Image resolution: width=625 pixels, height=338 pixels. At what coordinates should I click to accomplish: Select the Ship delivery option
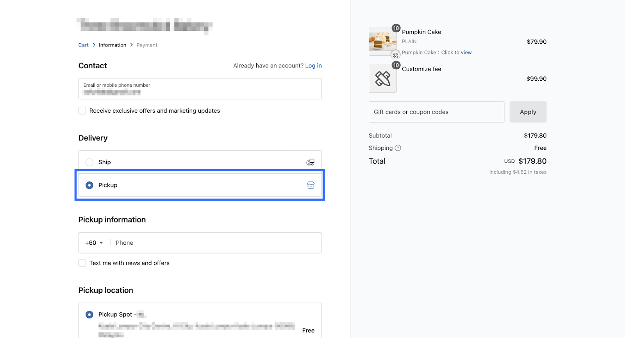[89, 162]
